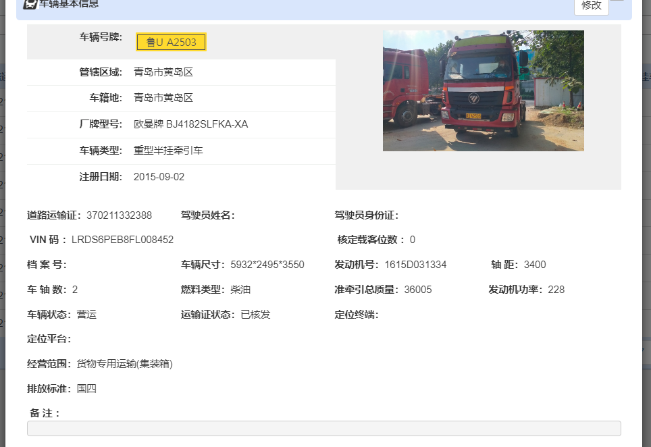Click the 运输证状态 value 已核发

click(255, 315)
